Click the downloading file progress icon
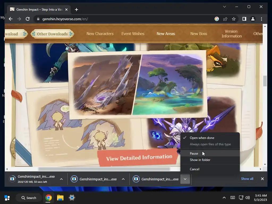272x204 pixels. pyautogui.click(x=12, y=179)
